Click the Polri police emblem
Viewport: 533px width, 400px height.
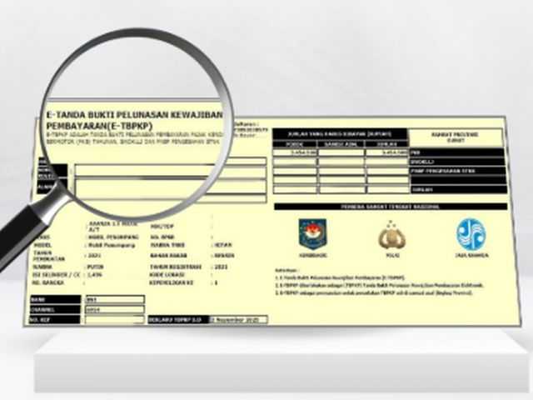(391, 235)
